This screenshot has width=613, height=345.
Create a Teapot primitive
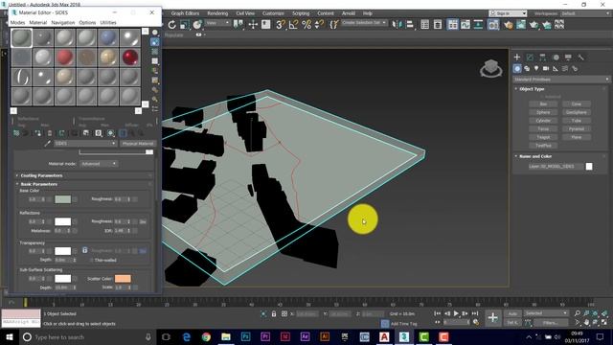543,137
